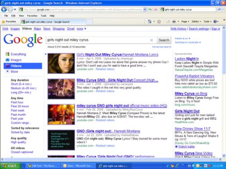This screenshot has height=169, width=226.
Task: Choose Sorted by date option
Action: click(x=20, y=132)
